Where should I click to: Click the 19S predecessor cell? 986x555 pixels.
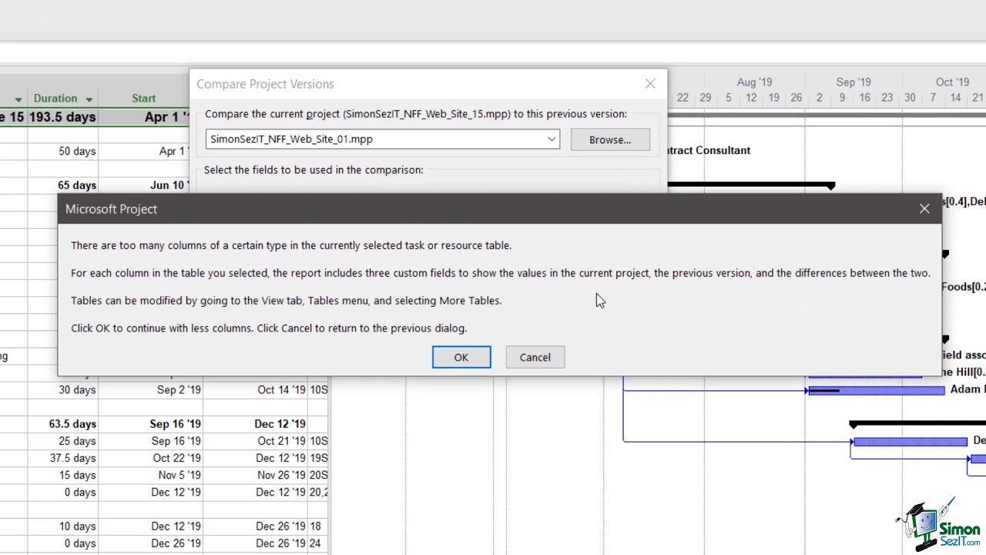tap(318, 458)
